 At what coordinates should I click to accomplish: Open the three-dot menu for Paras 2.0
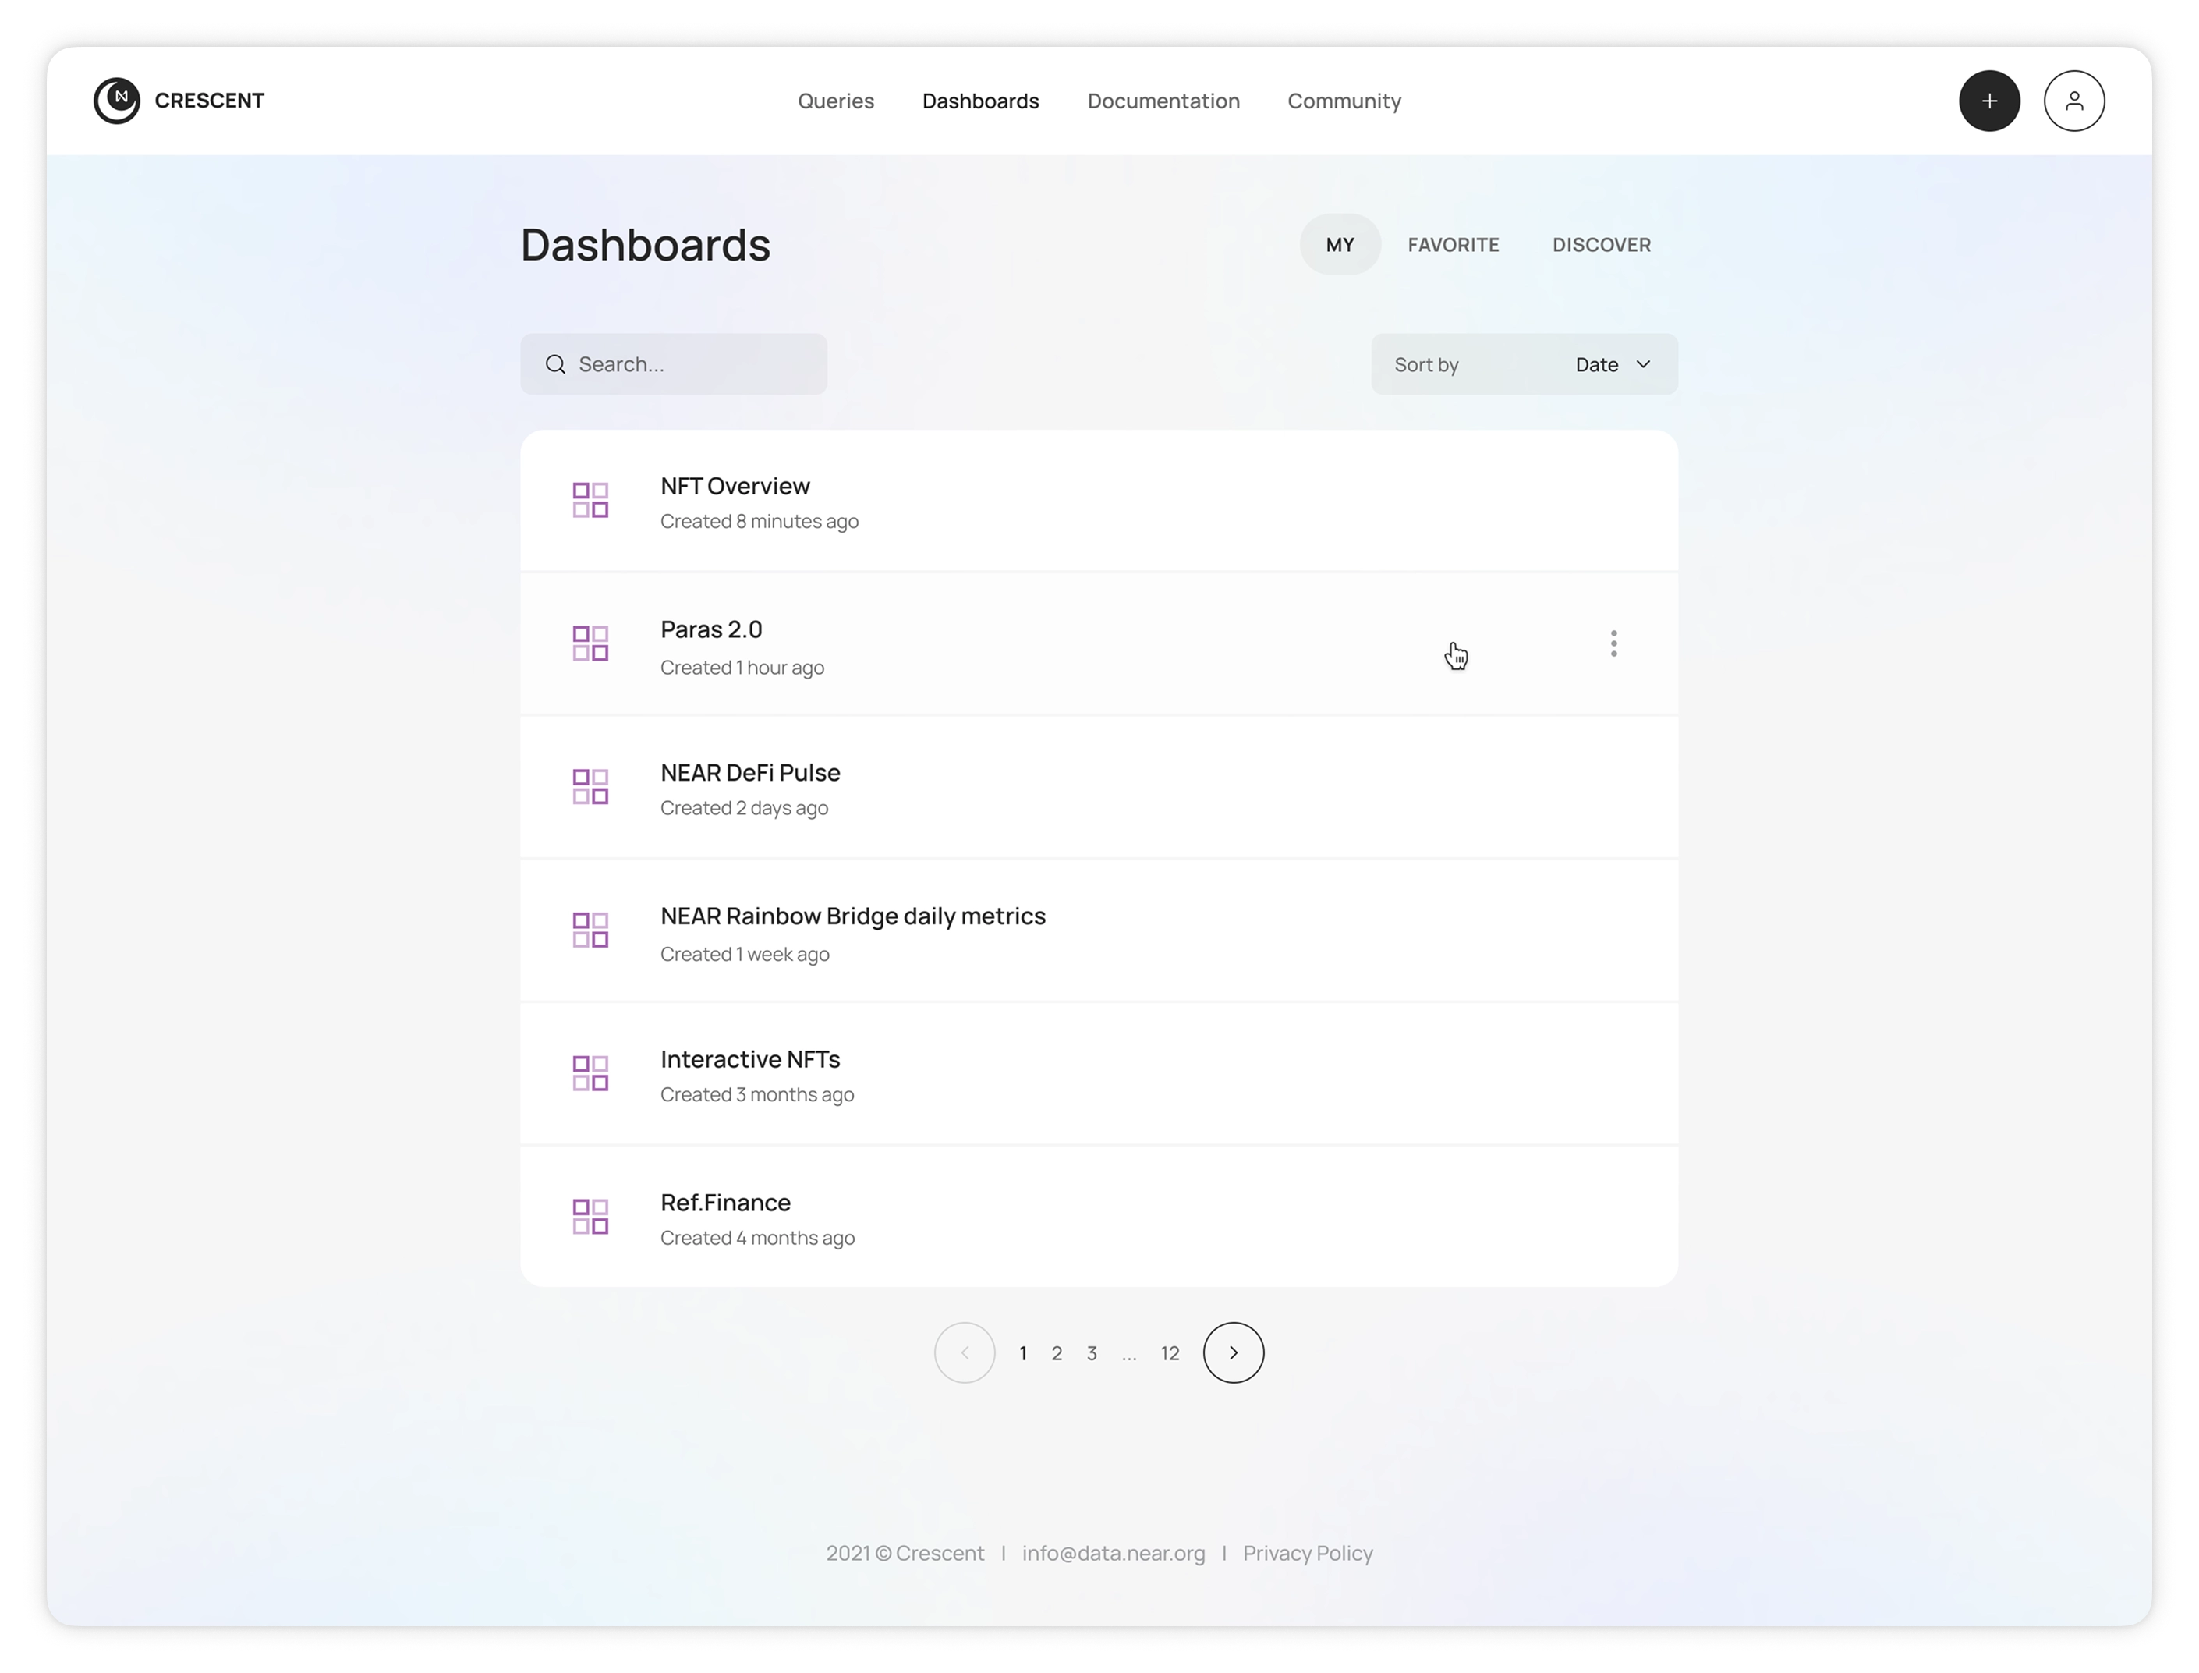coord(1613,643)
